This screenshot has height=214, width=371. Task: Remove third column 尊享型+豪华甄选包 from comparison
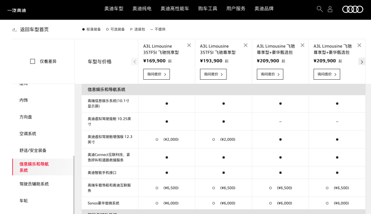(302, 45)
